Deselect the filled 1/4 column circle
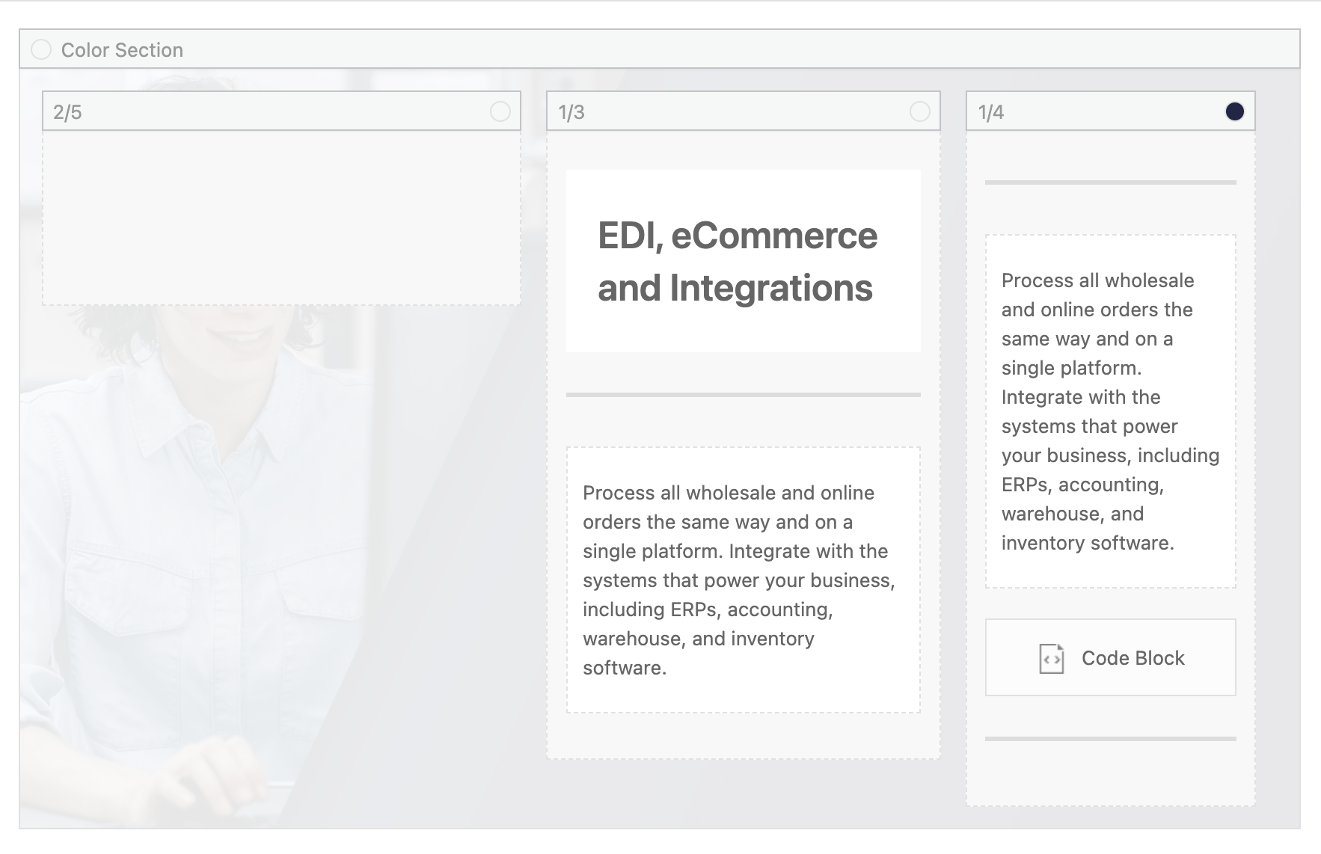Viewport: 1321px width, 854px height. [1234, 111]
